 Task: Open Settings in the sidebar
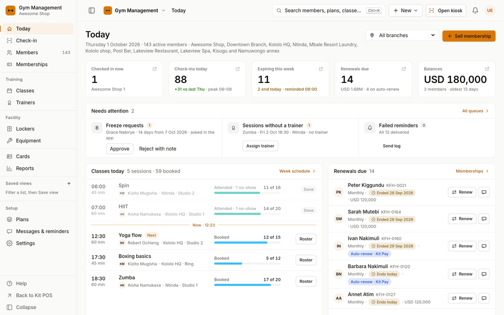point(38,243)
